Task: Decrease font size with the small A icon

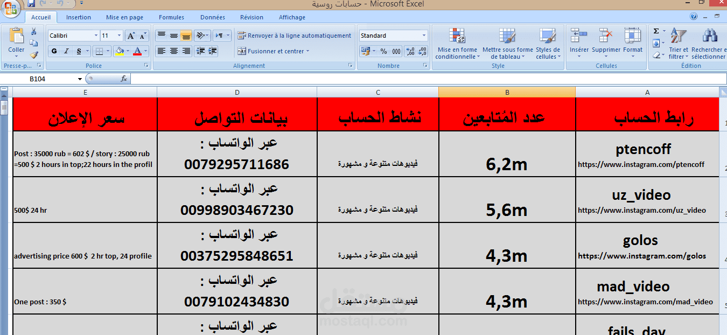Action: pyautogui.click(x=143, y=36)
